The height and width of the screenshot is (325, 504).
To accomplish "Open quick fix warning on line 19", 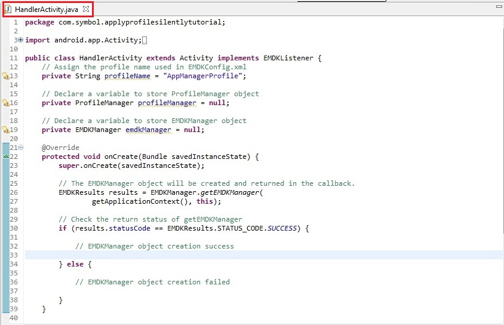I will point(5,130).
